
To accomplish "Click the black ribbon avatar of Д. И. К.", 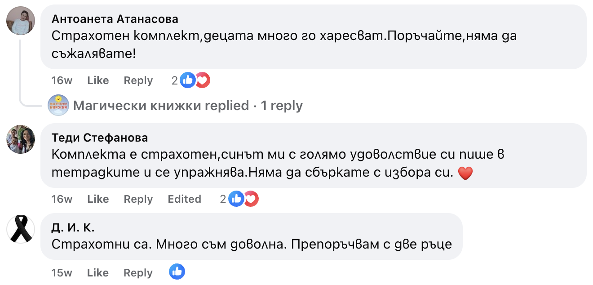I will pyautogui.click(x=21, y=229).
